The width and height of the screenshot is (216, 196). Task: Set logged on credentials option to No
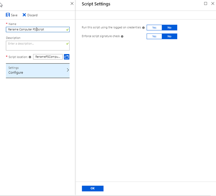tap(169, 28)
